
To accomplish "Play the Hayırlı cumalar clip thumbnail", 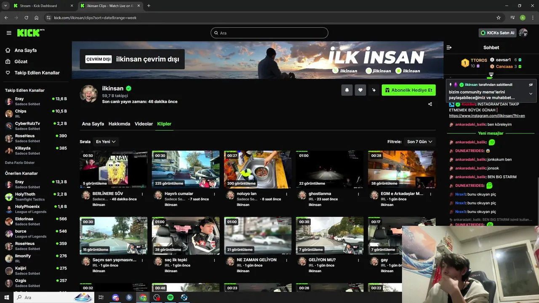I will point(186,170).
